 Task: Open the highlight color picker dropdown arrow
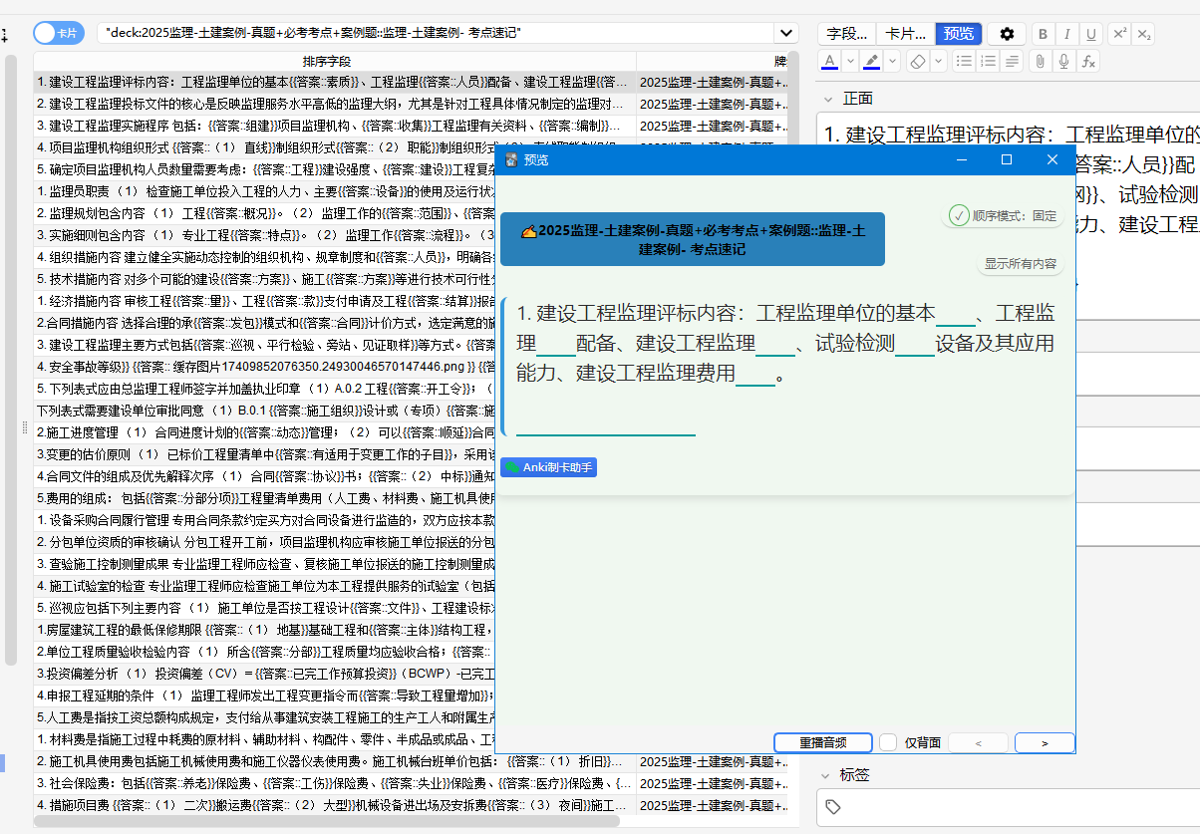pyautogui.click(x=892, y=62)
